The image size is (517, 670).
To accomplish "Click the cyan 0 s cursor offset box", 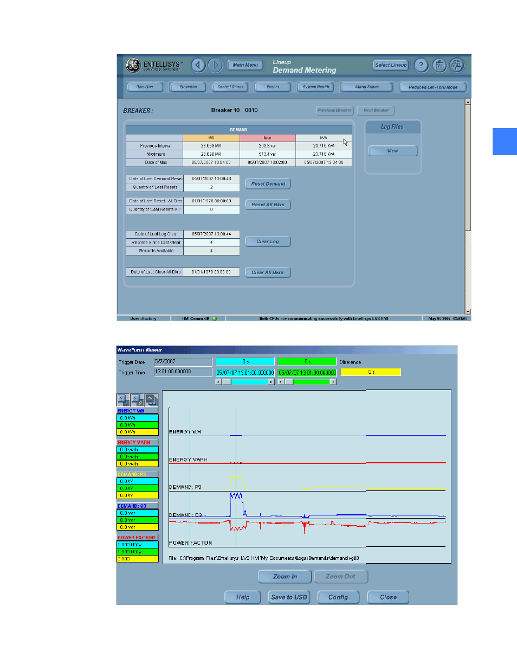I will [245, 361].
